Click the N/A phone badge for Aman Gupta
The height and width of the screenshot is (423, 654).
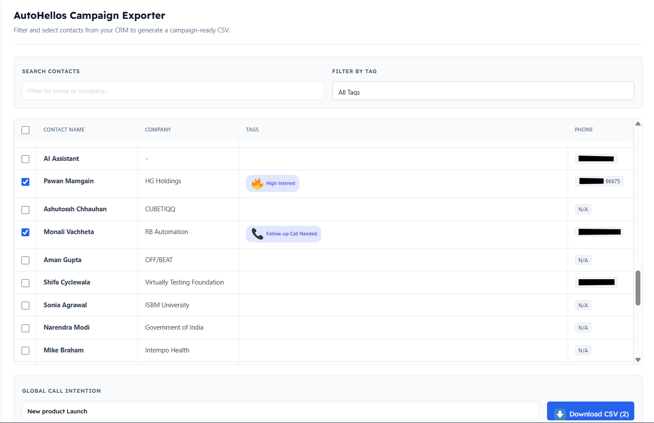[583, 260]
